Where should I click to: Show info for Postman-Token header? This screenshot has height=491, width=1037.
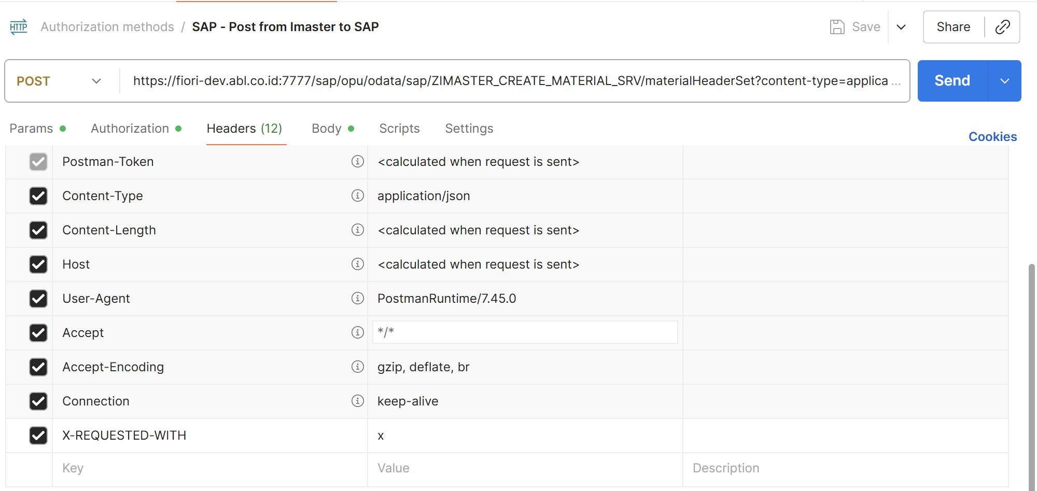(357, 161)
